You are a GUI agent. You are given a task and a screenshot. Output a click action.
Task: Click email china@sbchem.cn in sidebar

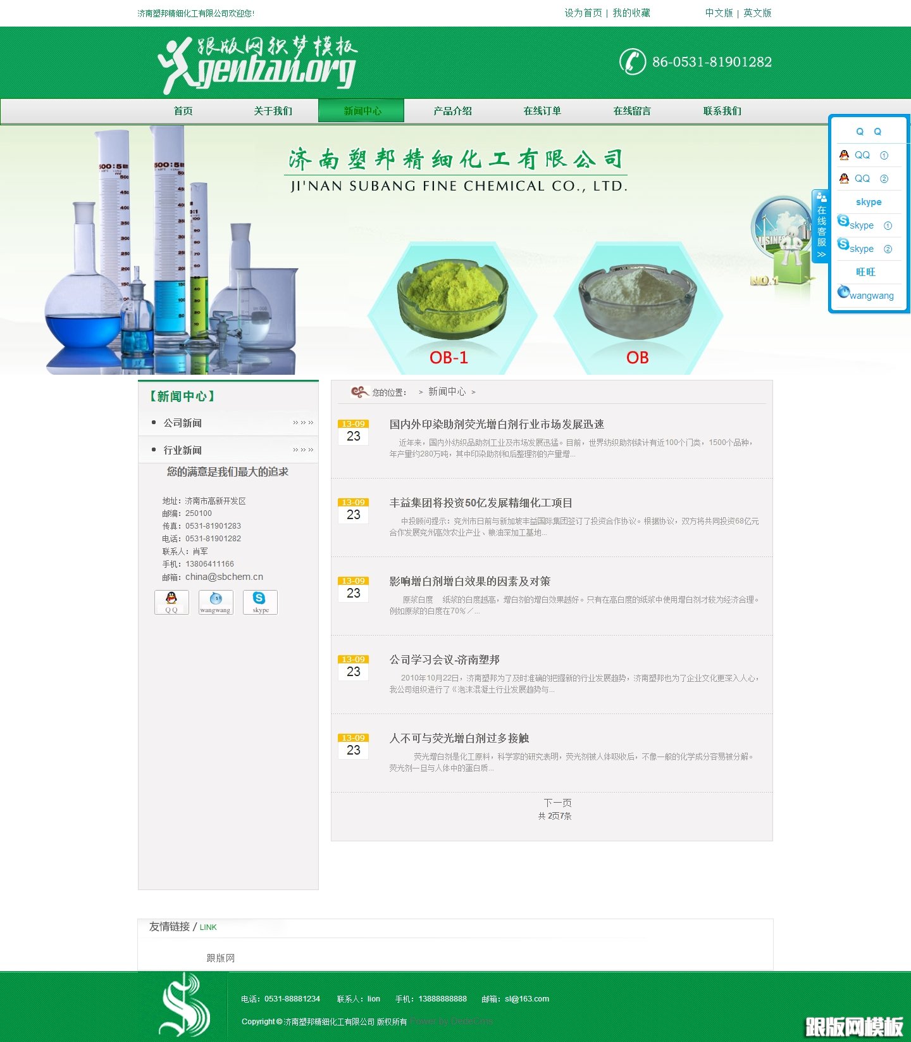click(x=224, y=577)
